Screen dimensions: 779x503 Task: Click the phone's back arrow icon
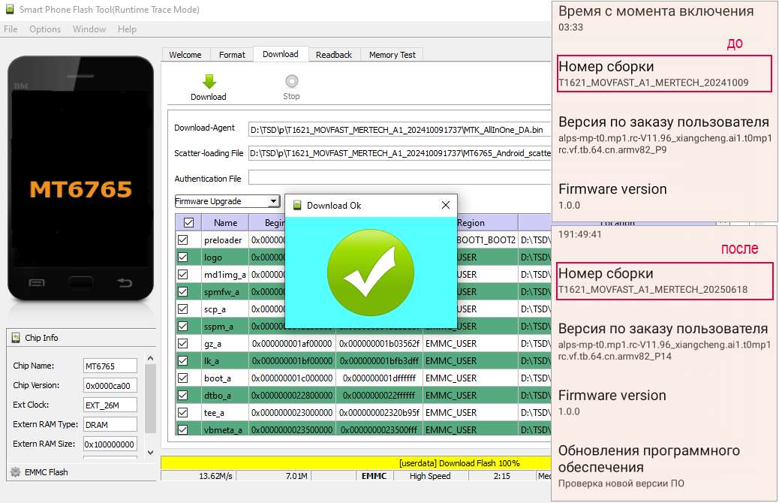(125, 283)
